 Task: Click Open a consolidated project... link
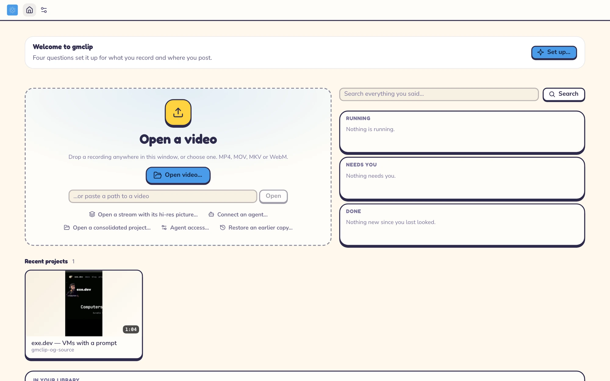coord(107,228)
